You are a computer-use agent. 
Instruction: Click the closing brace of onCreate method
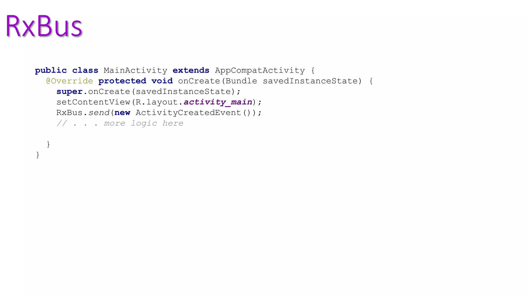(48, 144)
